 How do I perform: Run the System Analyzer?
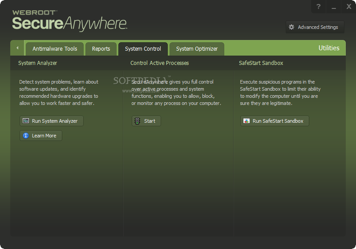click(x=52, y=121)
